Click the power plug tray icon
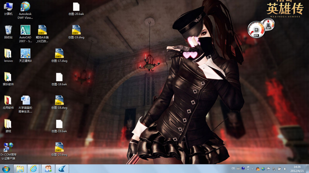The height and width of the screenshot is (173, 309). coord(279,169)
